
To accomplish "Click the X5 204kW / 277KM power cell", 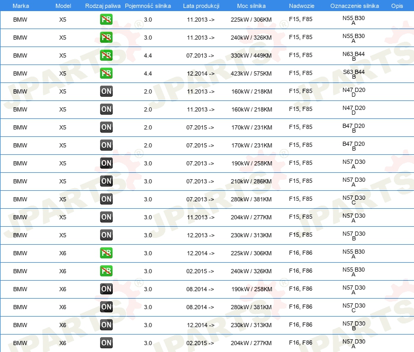I will (251, 217).
